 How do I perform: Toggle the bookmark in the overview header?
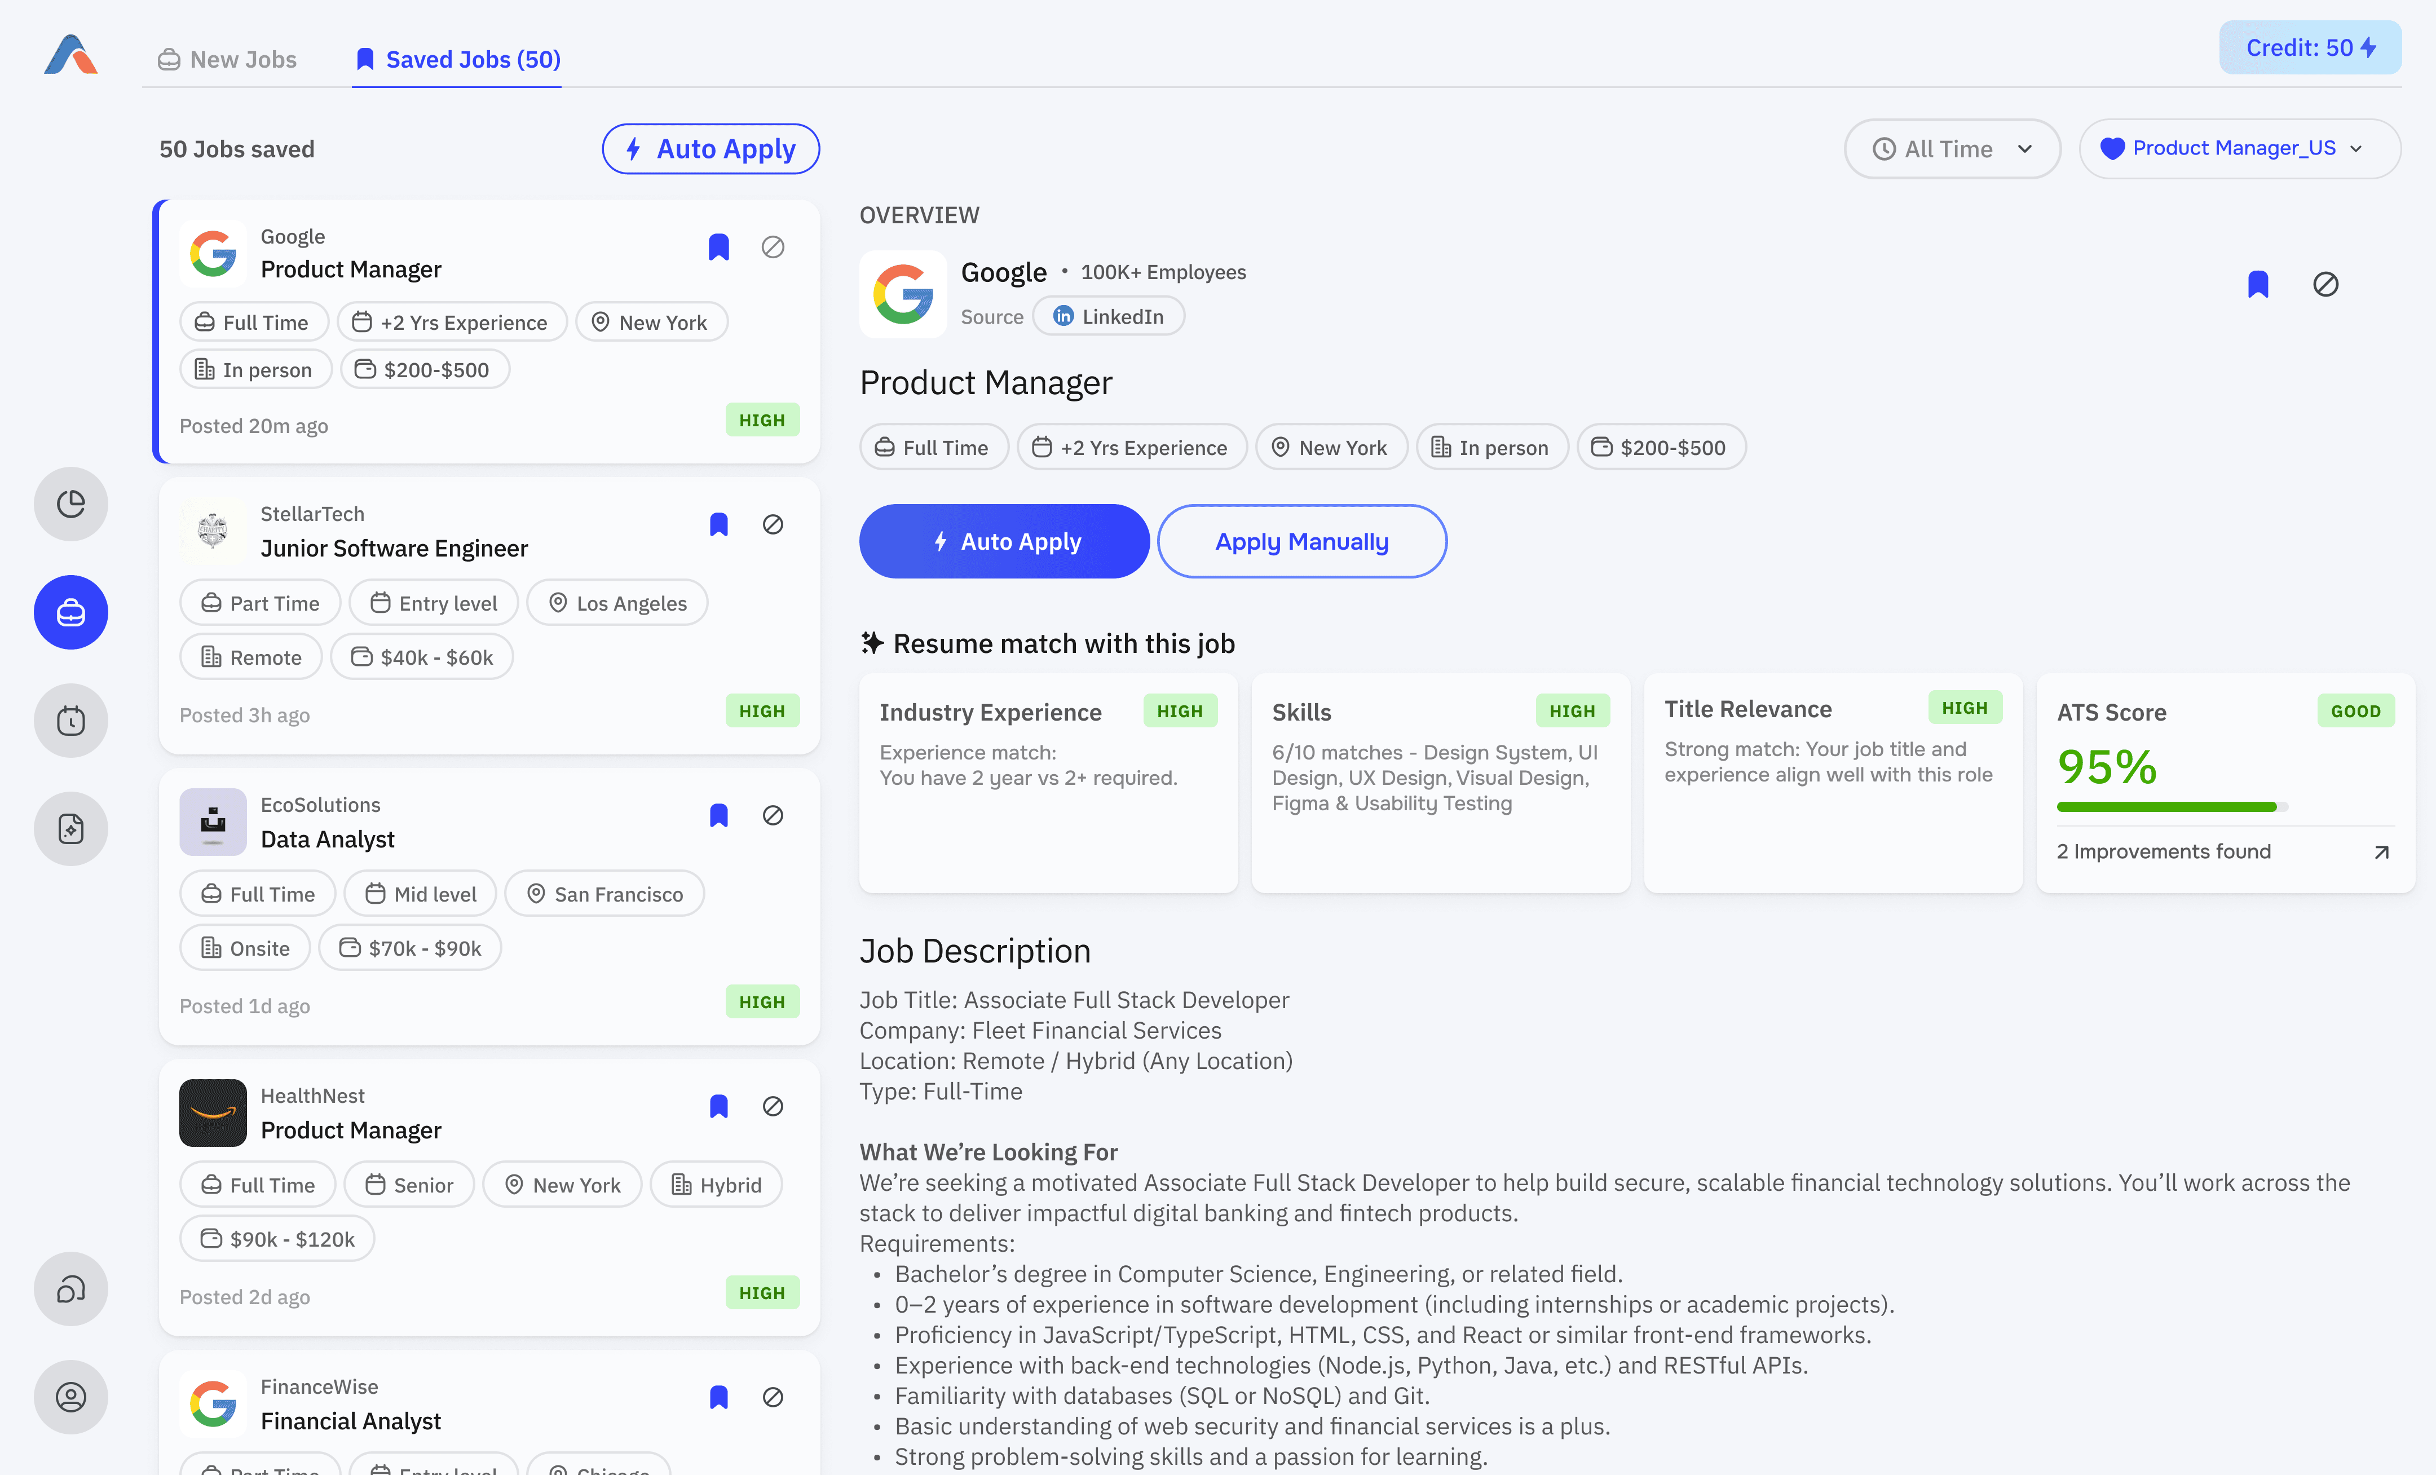2257,285
